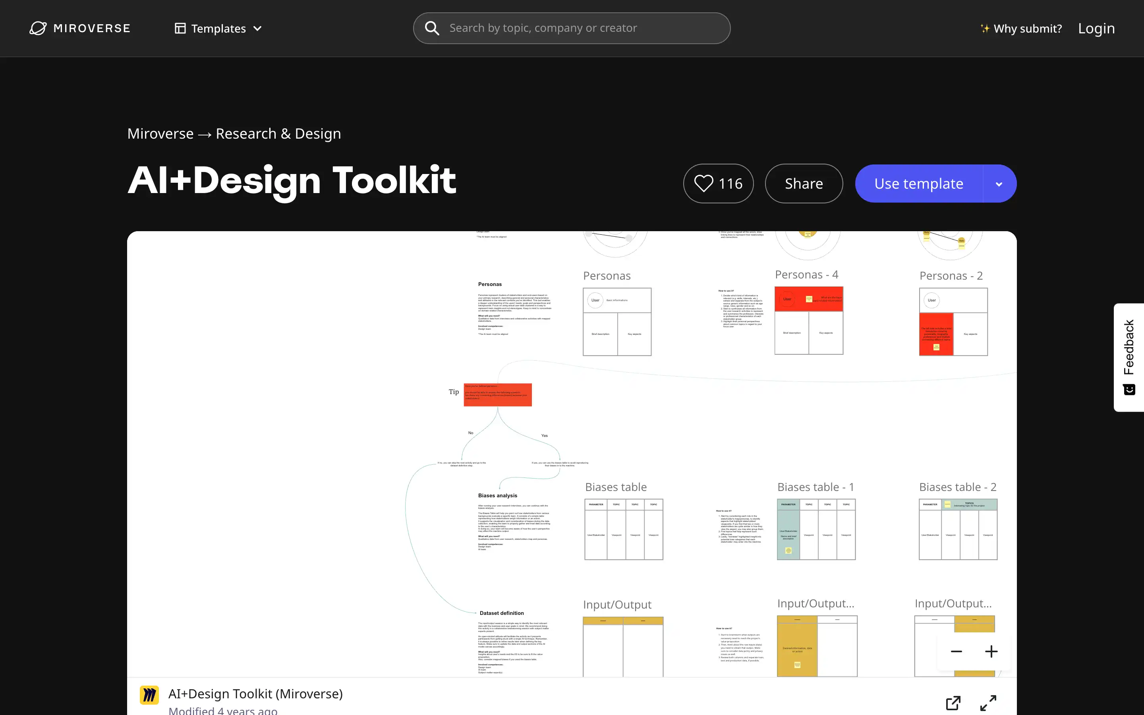Click the 'Personas - 4' frame label

(x=806, y=274)
